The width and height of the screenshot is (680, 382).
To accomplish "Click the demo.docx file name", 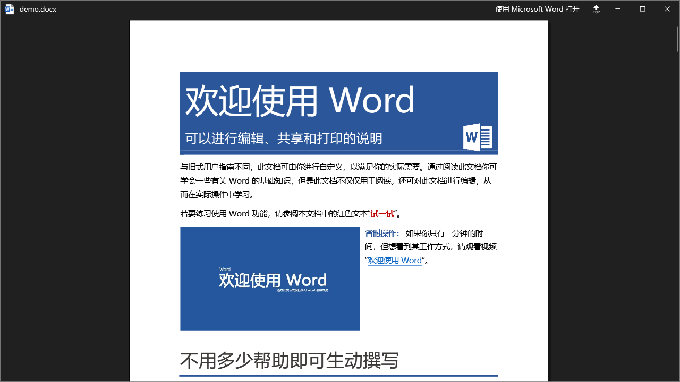I will point(38,9).
